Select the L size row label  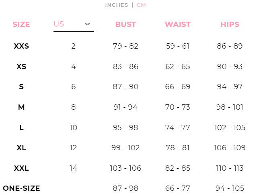click(21, 127)
